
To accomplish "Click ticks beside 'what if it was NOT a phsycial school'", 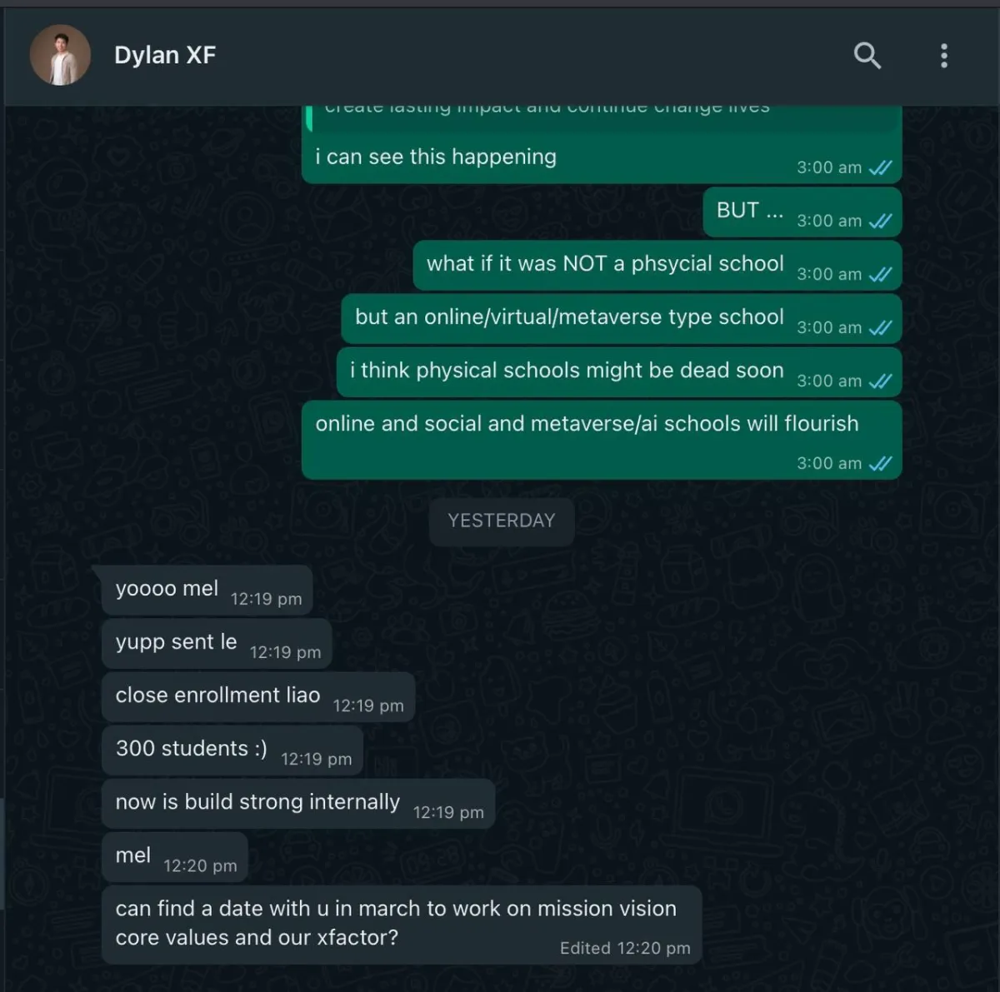I will pos(880,274).
